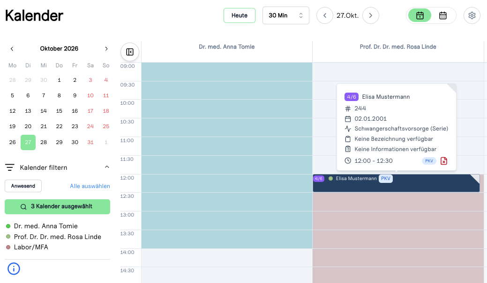Switch to day view calendar icon
487x283 pixels.
pos(420,15)
